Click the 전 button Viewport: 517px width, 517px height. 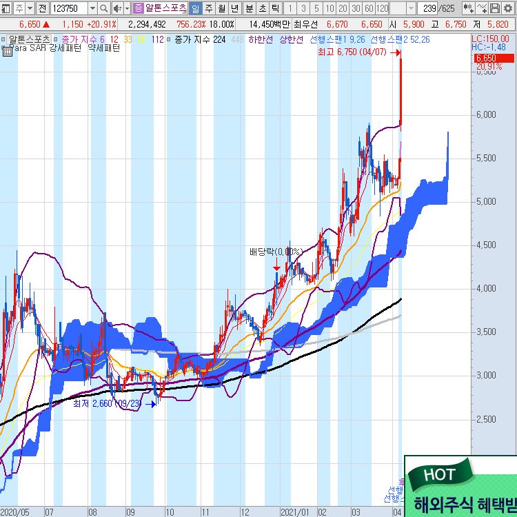click(x=42, y=8)
